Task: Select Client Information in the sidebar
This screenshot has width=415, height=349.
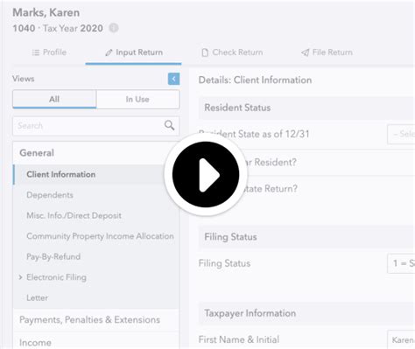Action: click(95, 174)
